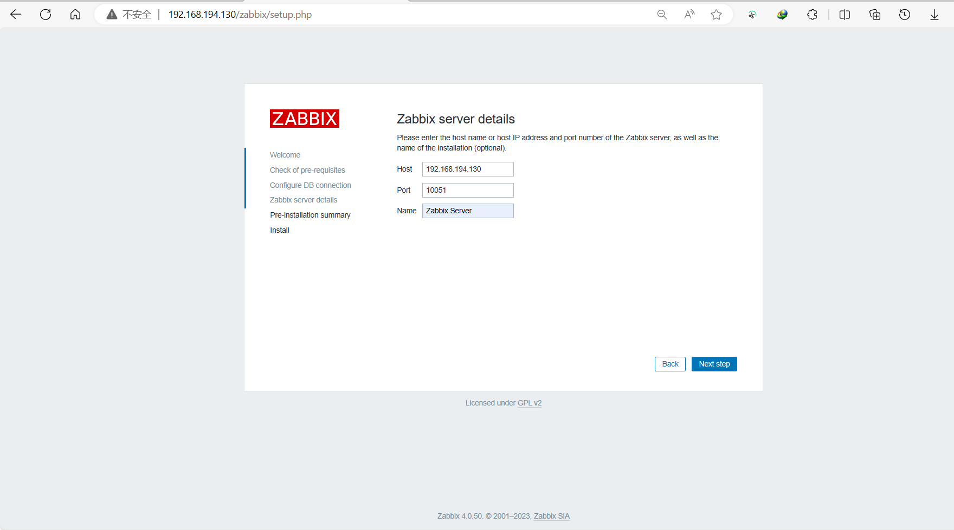Select Configure DB connection step
954x530 pixels.
(311, 185)
